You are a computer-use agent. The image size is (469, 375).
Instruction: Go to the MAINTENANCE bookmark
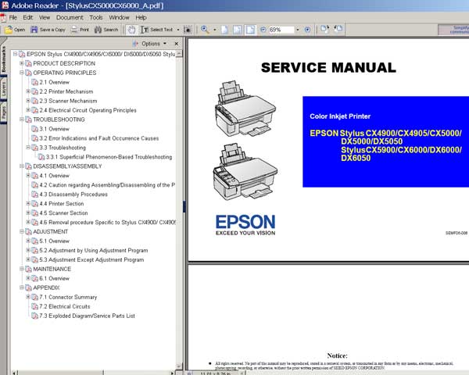(52, 269)
